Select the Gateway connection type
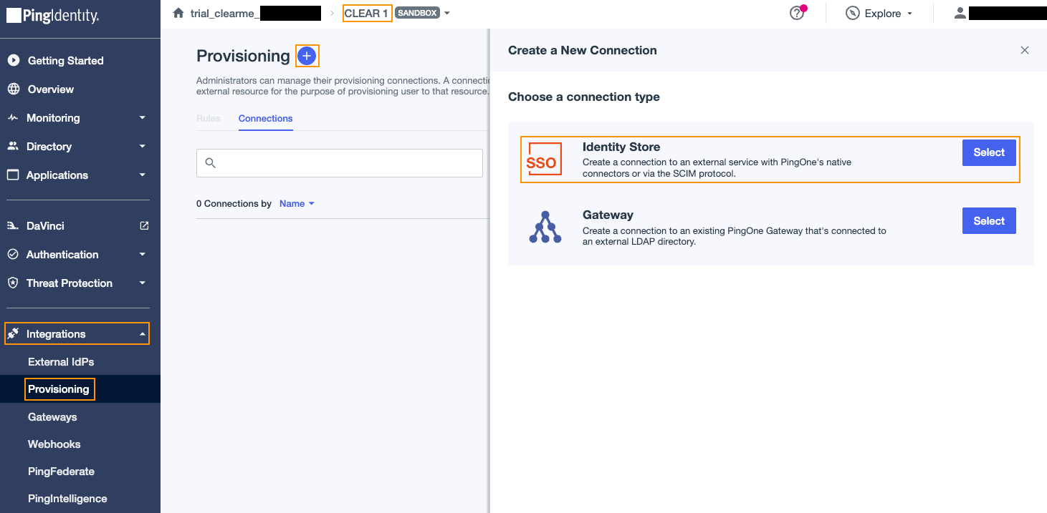The width and height of the screenshot is (1047, 513). (989, 221)
